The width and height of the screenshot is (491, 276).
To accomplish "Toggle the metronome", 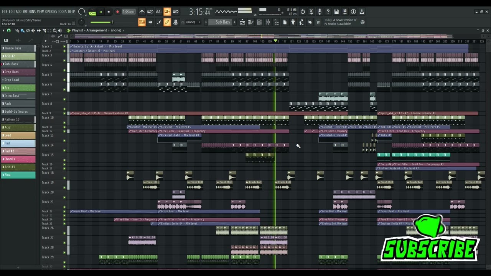I will tap(142, 12).
